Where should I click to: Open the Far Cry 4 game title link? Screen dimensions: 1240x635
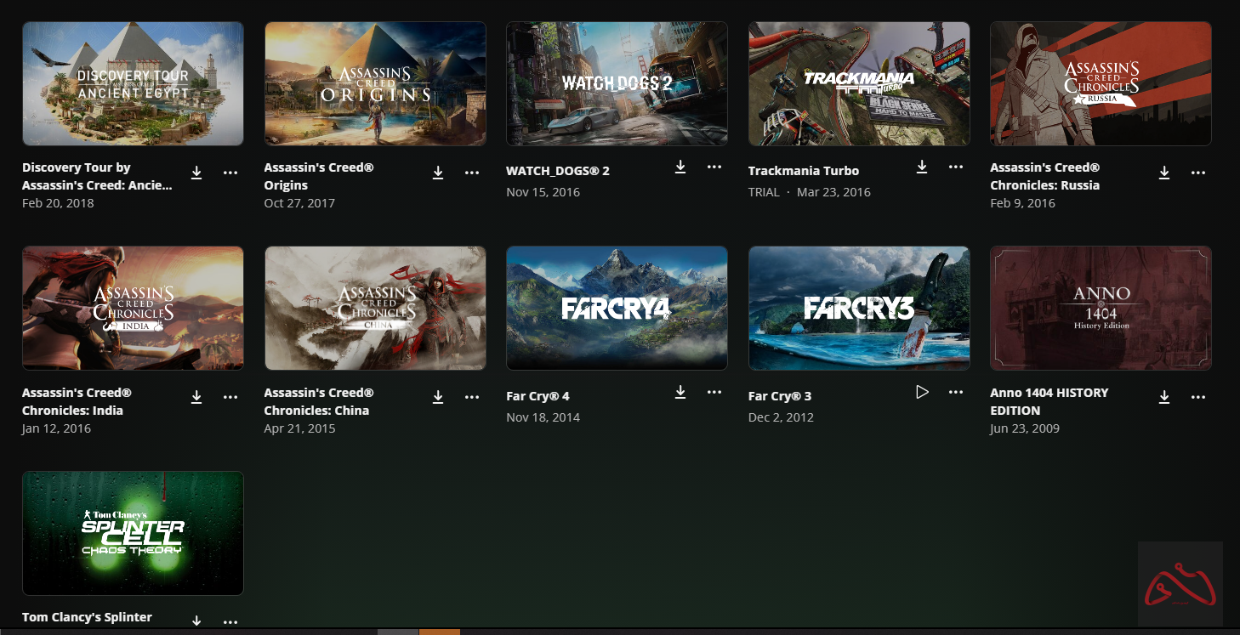538,395
